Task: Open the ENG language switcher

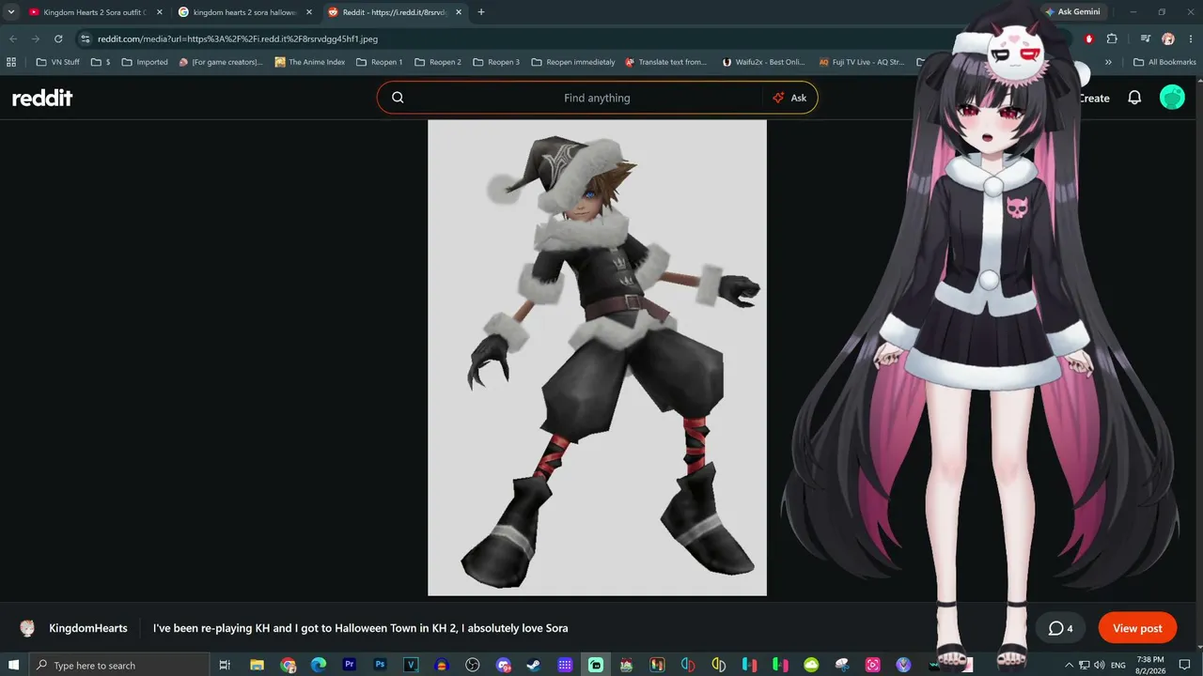Action: tap(1118, 665)
